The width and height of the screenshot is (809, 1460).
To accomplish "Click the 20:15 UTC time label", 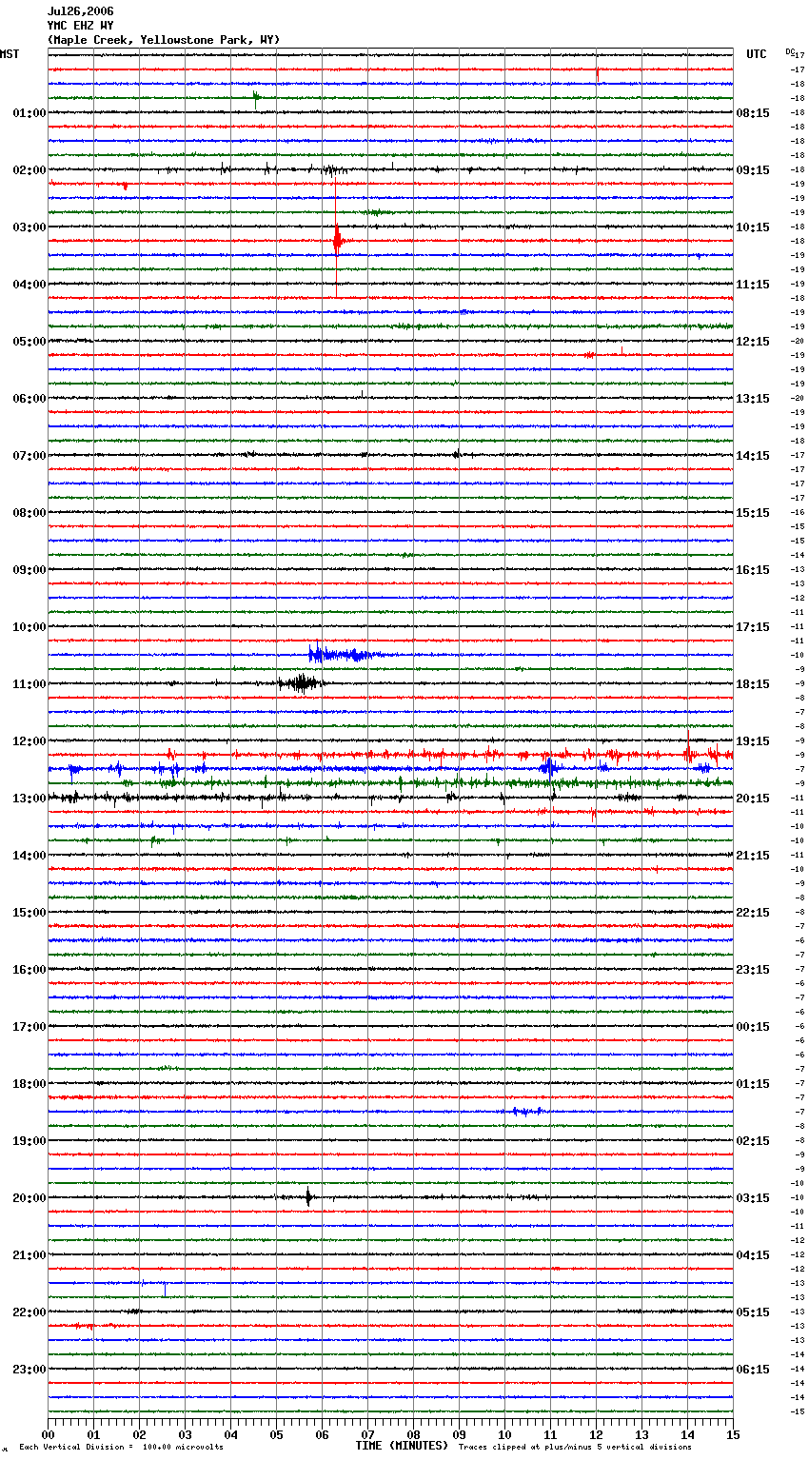I will [753, 799].
